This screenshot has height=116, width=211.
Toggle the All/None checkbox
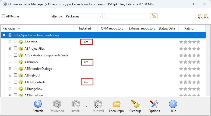[3, 16]
